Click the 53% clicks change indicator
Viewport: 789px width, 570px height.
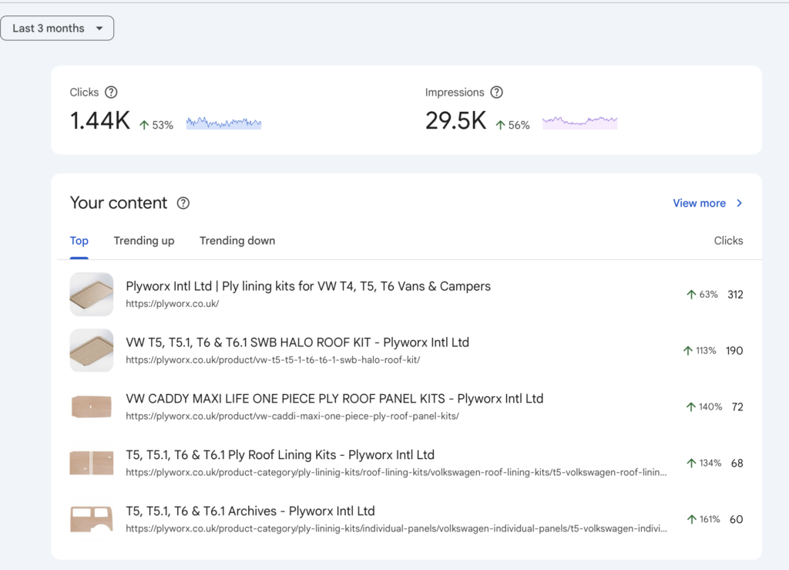(x=156, y=125)
